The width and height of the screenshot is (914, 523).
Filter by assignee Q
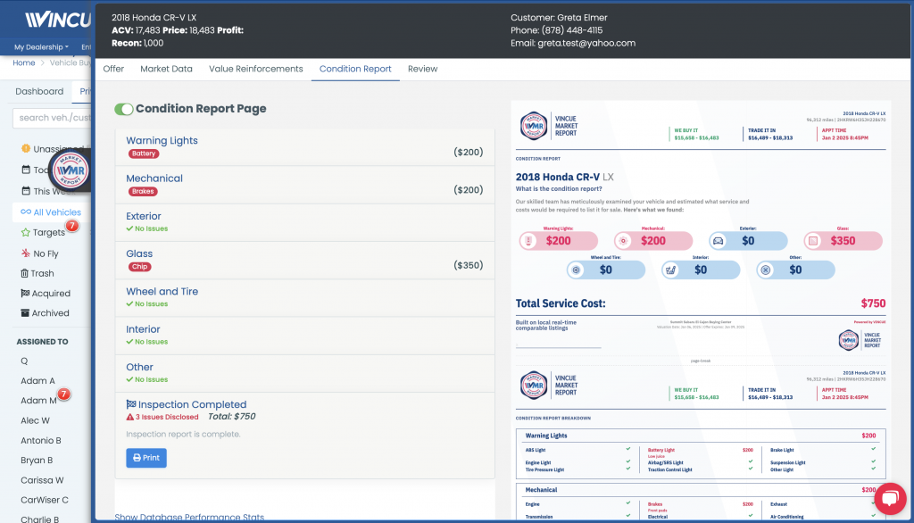coord(24,361)
